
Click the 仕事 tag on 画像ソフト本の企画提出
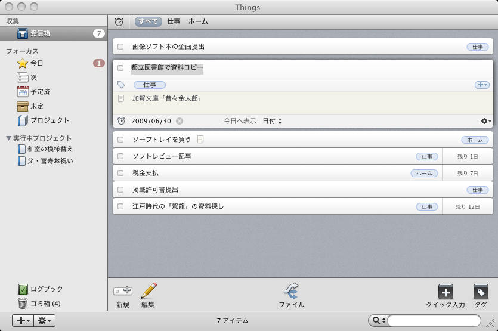478,47
